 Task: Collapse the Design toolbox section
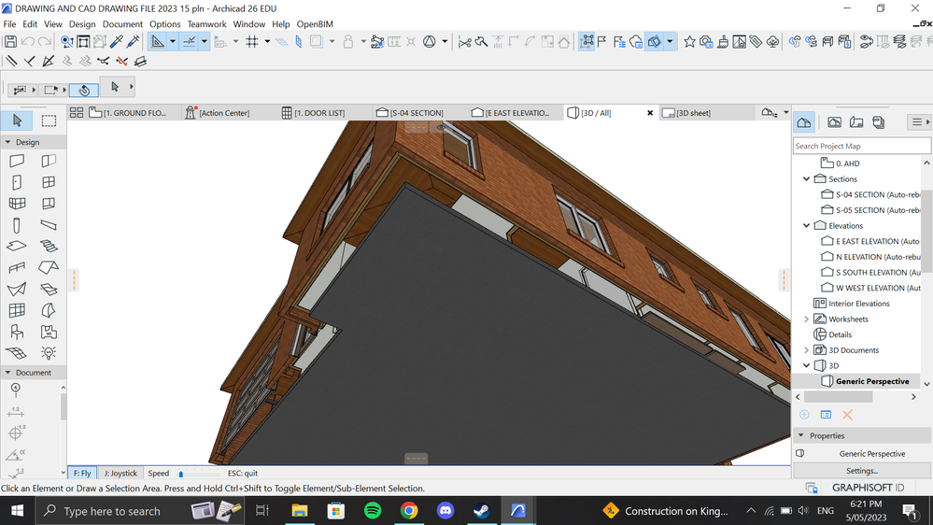[8, 142]
